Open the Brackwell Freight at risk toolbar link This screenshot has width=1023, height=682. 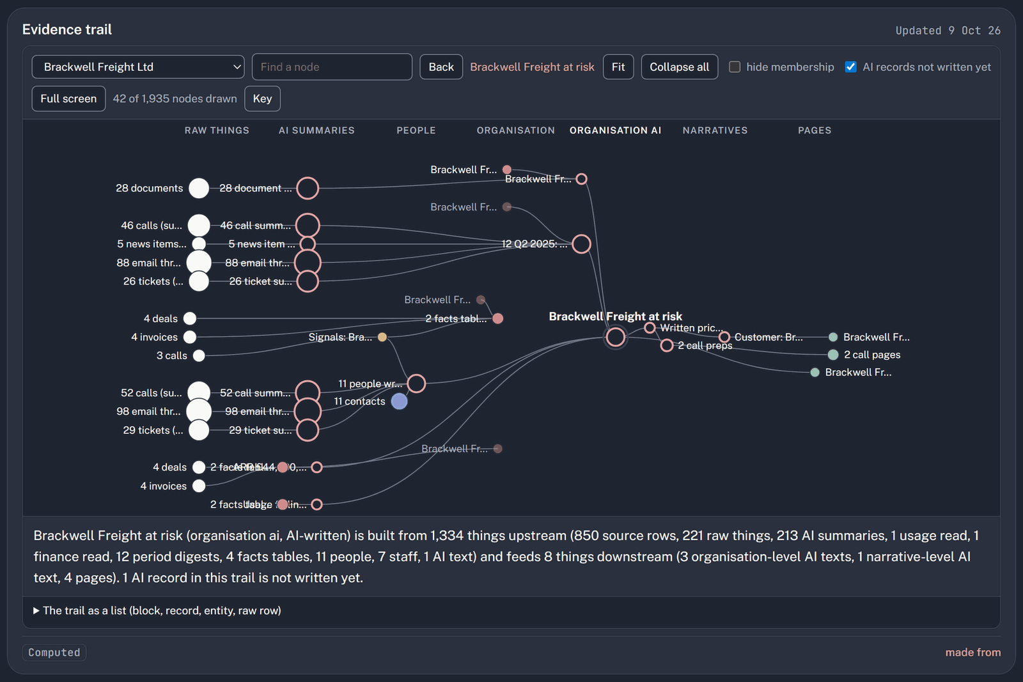click(x=532, y=67)
